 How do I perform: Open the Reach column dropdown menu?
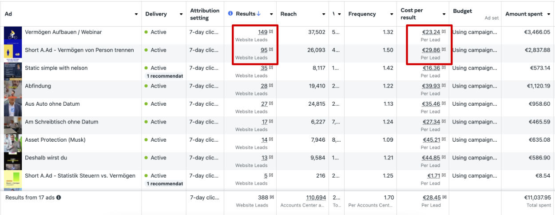coord(324,14)
